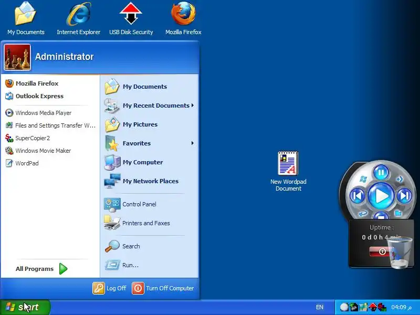Click pause button on media widget
The width and height of the screenshot is (420, 315).
click(x=381, y=173)
